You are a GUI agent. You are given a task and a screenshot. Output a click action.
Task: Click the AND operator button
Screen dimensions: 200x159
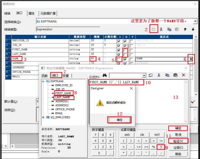click(x=127, y=135)
